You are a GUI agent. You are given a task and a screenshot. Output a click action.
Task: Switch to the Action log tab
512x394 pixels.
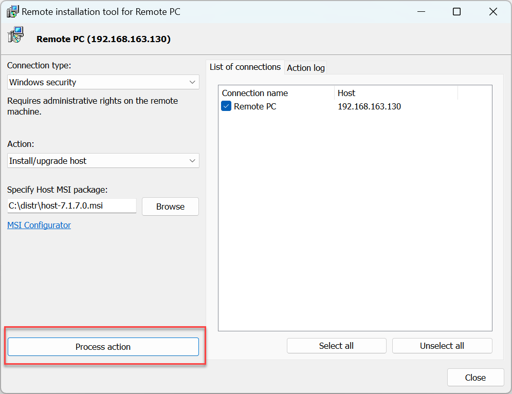306,68
